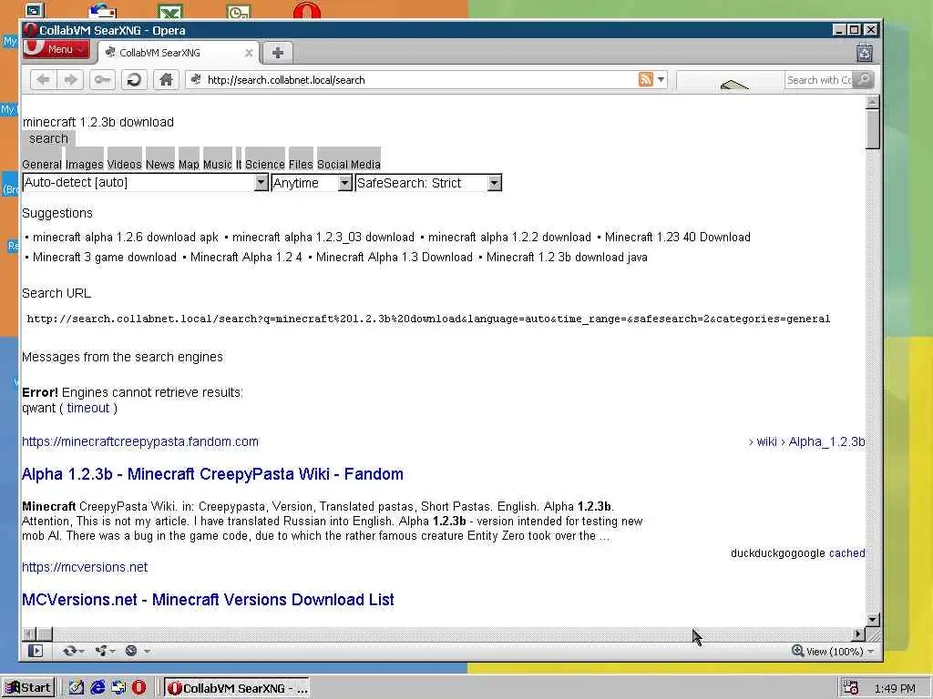Launch Internet Explorer from quick launch

(97, 688)
